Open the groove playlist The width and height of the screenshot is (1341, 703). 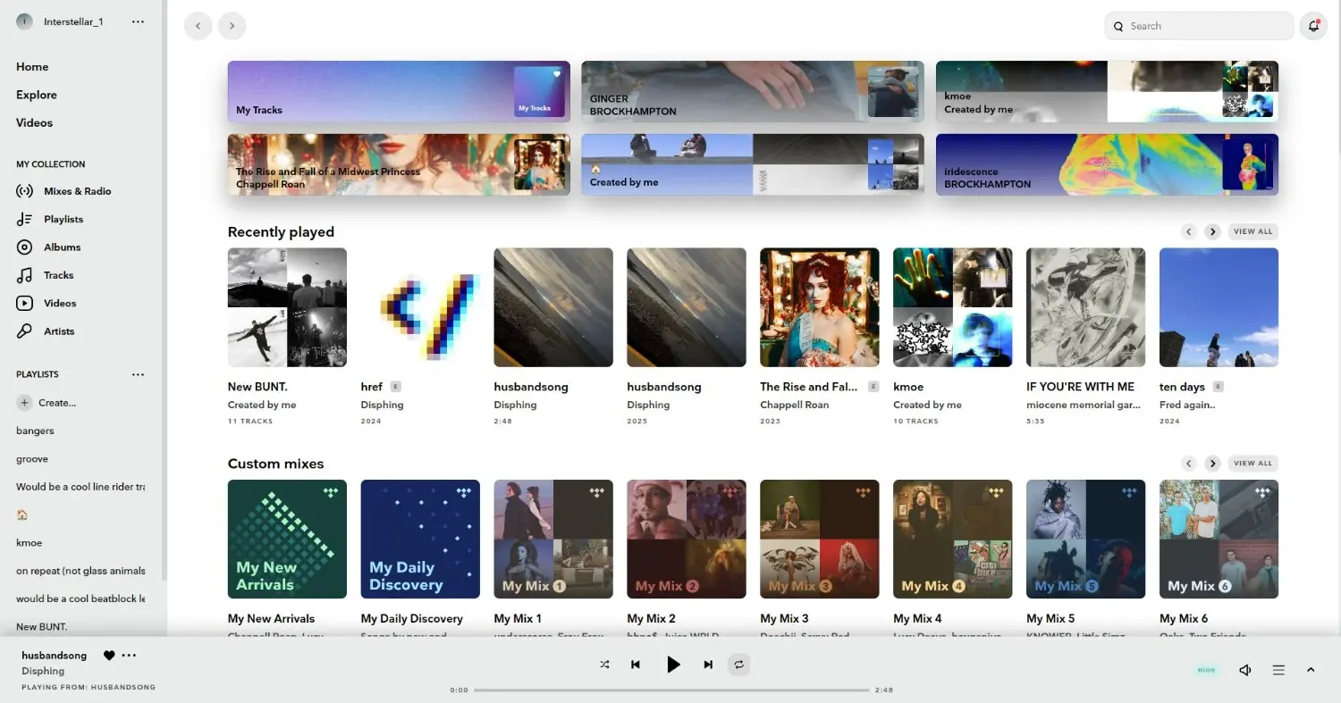coord(32,459)
